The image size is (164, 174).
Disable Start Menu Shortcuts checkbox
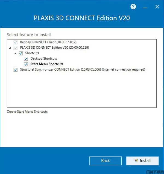coord(26,64)
